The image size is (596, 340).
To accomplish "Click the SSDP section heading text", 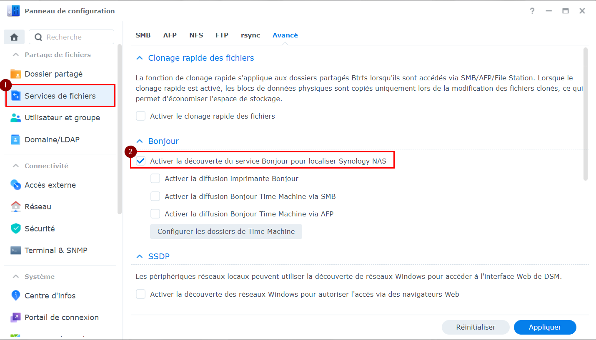I will point(159,256).
